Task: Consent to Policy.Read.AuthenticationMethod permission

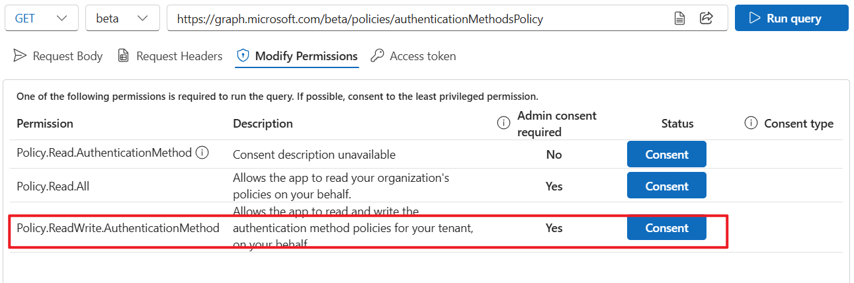Action: coord(667,154)
